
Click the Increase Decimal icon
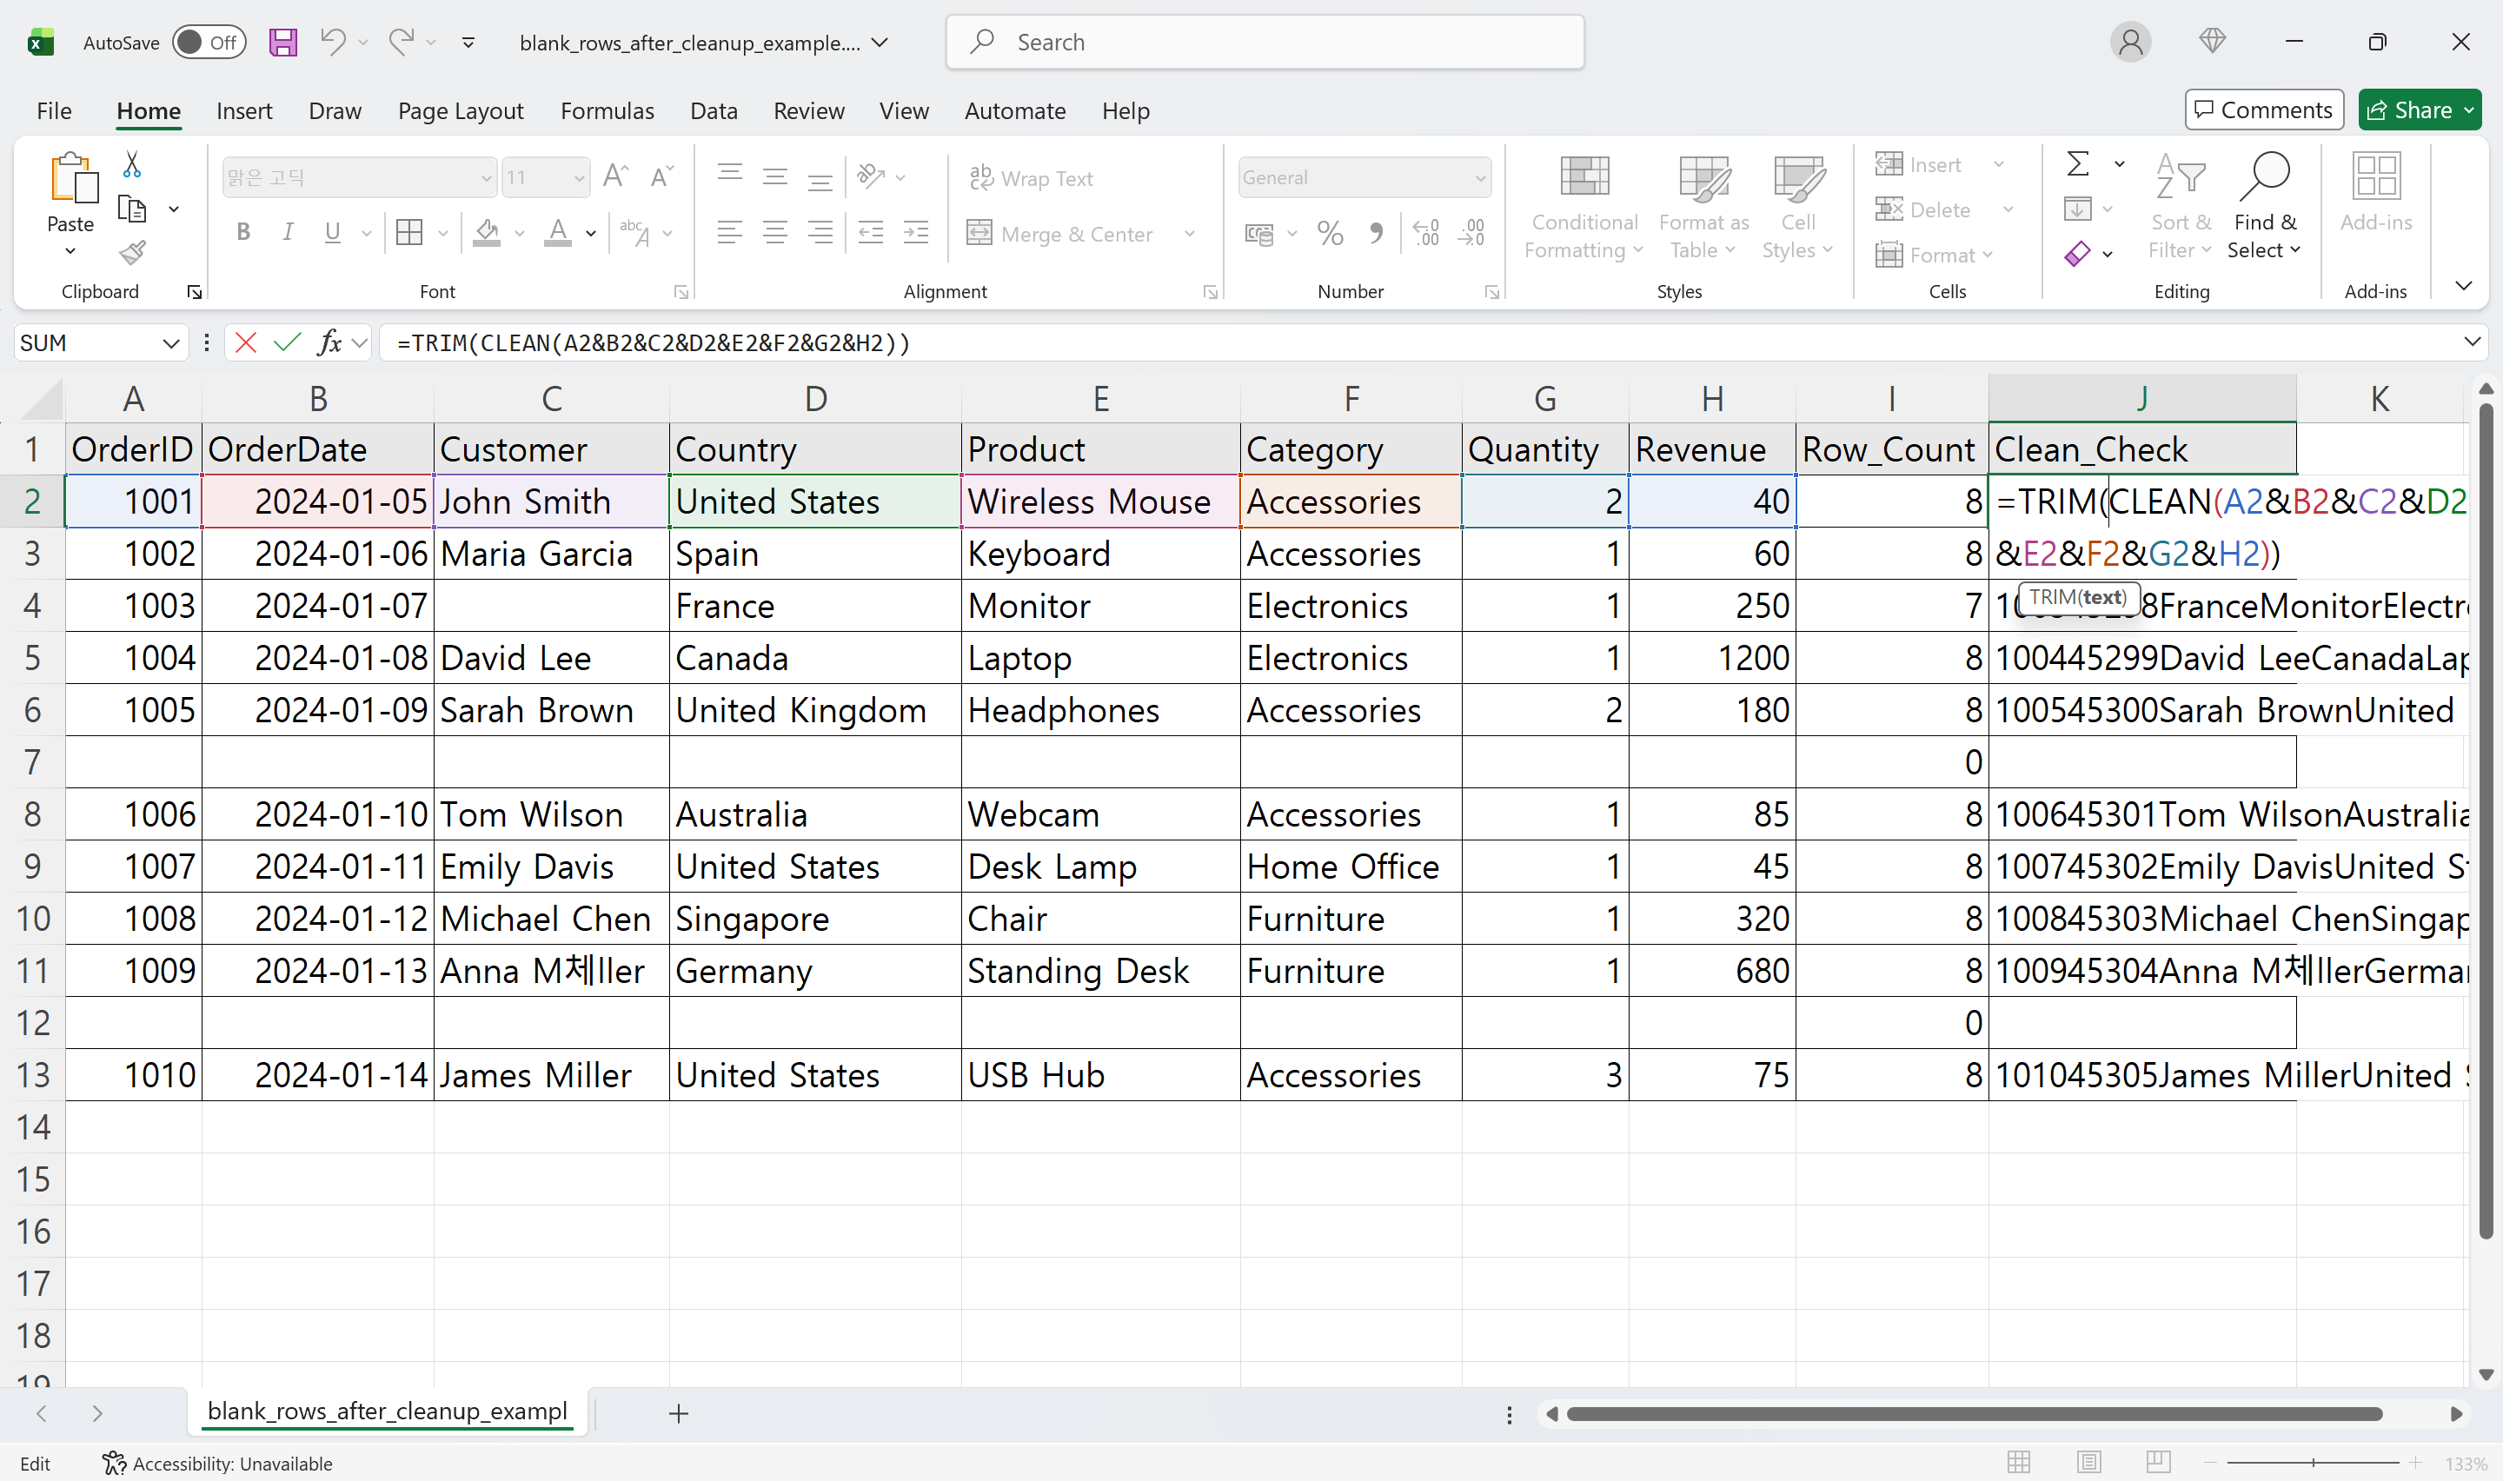[x=1426, y=233]
